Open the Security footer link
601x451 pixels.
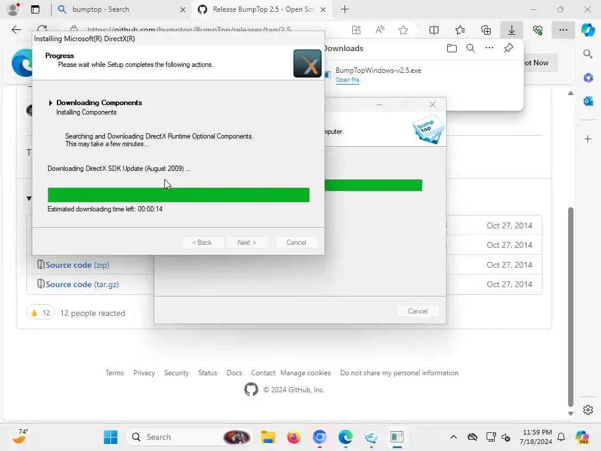(176, 373)
